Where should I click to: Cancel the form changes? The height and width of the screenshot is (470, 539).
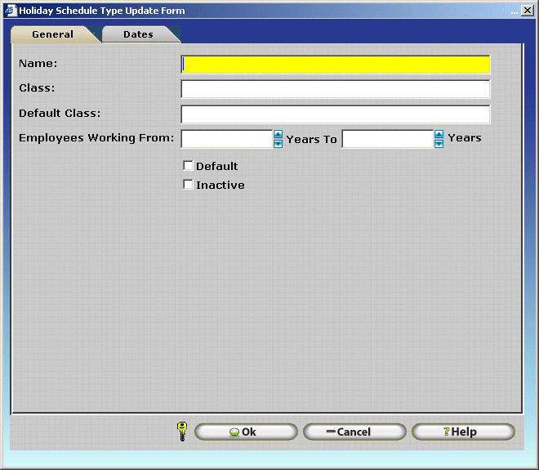click(x=354, y=432)
